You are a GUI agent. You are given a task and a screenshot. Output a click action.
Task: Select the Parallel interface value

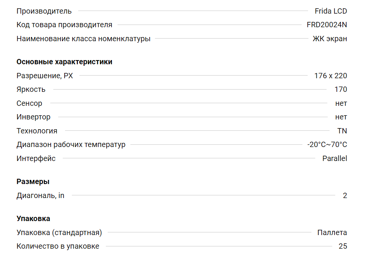point(334,158)
